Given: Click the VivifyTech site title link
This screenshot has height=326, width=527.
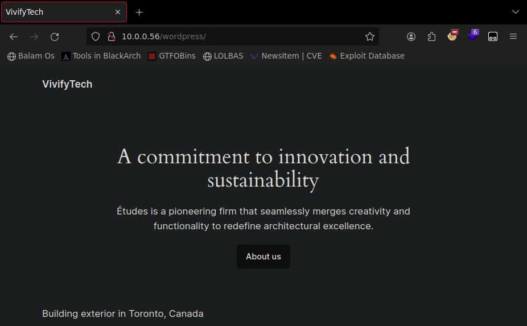Looking at the screenshot, I should 67,84.
